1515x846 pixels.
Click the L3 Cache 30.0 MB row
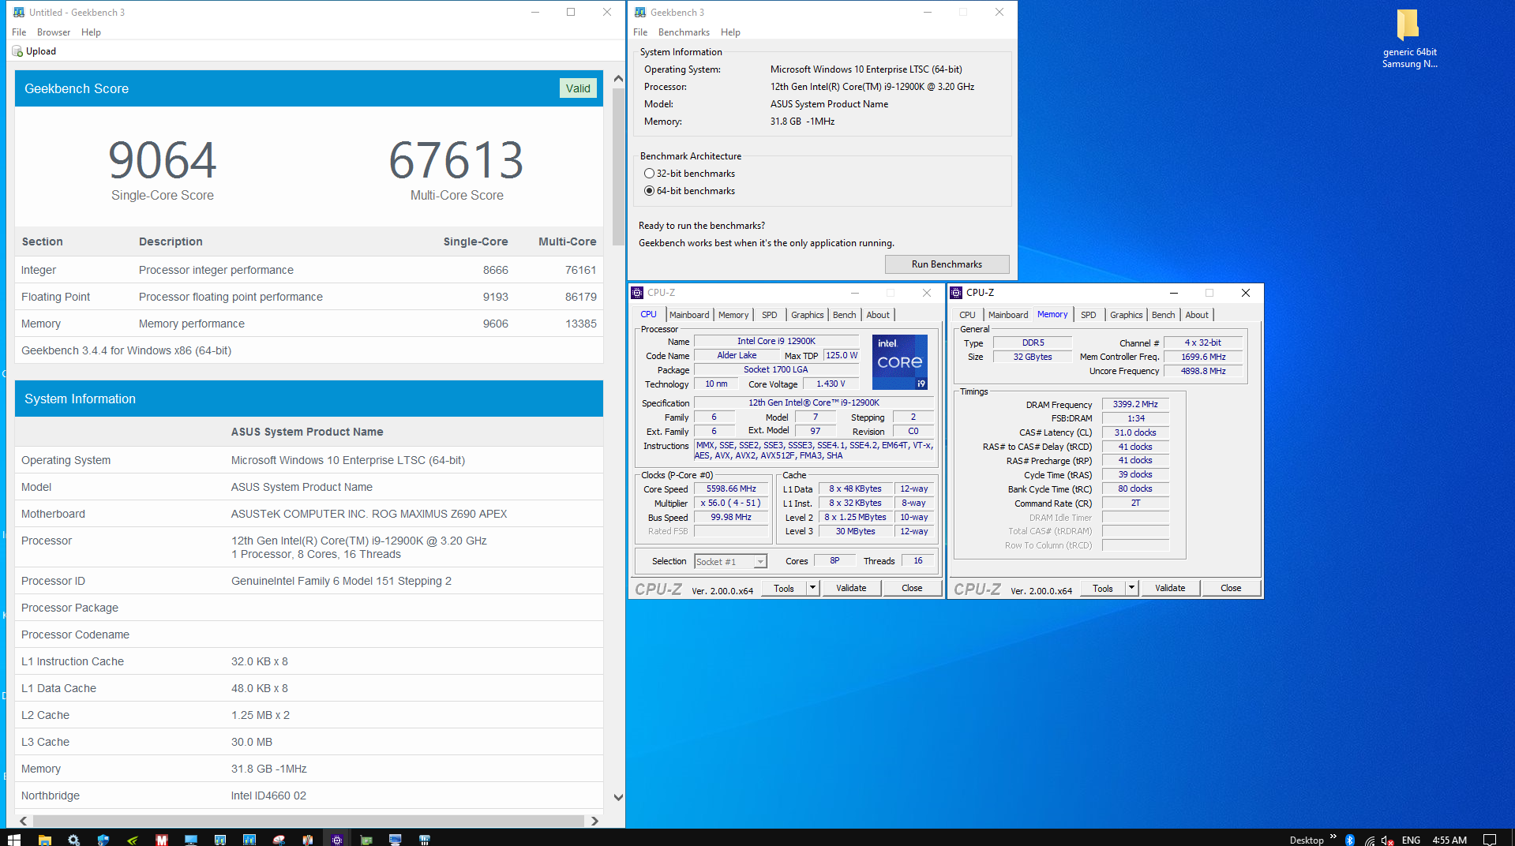309,742
